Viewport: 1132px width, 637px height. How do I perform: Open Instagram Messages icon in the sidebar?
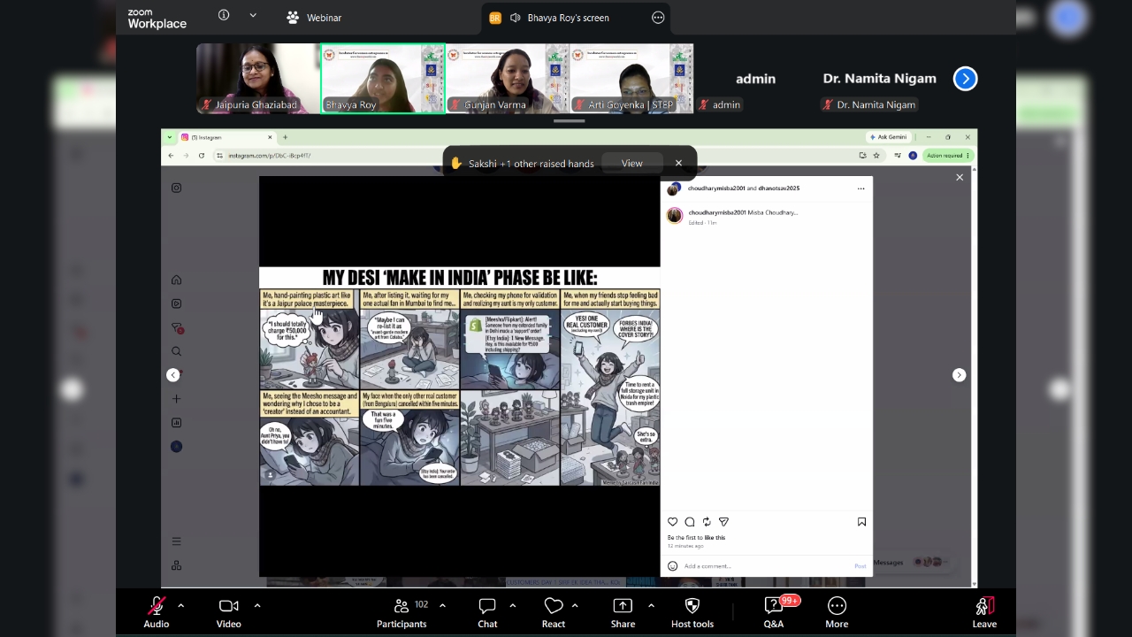(176, 327)
